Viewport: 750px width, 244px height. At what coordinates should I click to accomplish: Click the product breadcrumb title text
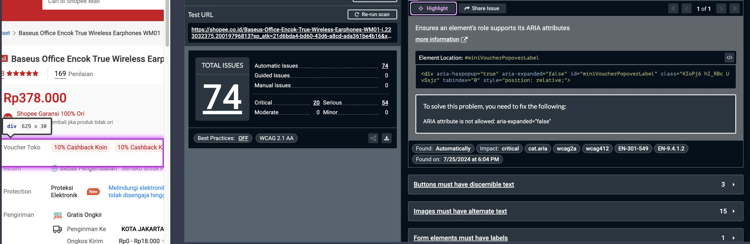coord(89,33)
